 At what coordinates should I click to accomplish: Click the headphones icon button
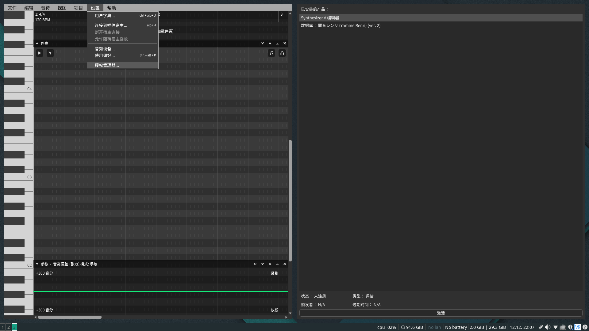point(282,53)
